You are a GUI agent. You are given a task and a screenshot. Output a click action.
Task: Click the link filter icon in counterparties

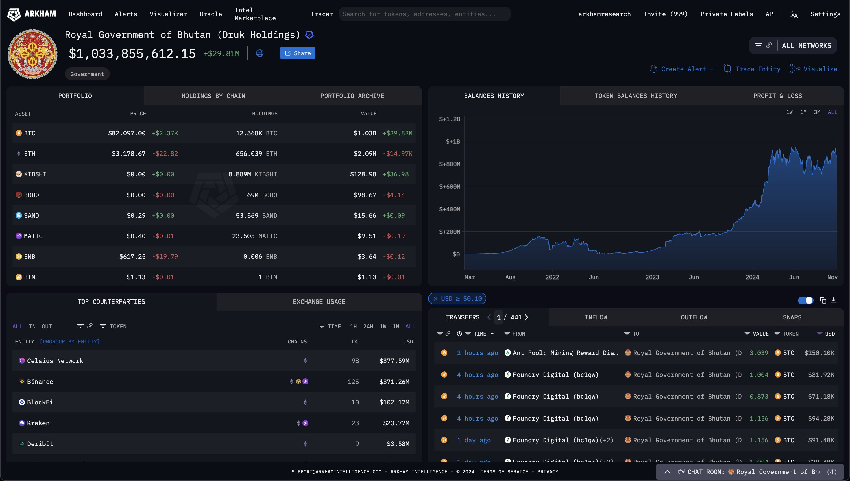tap(90, 326)
